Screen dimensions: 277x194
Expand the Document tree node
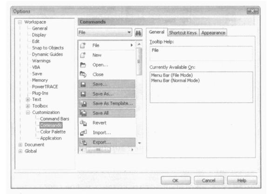20,145
